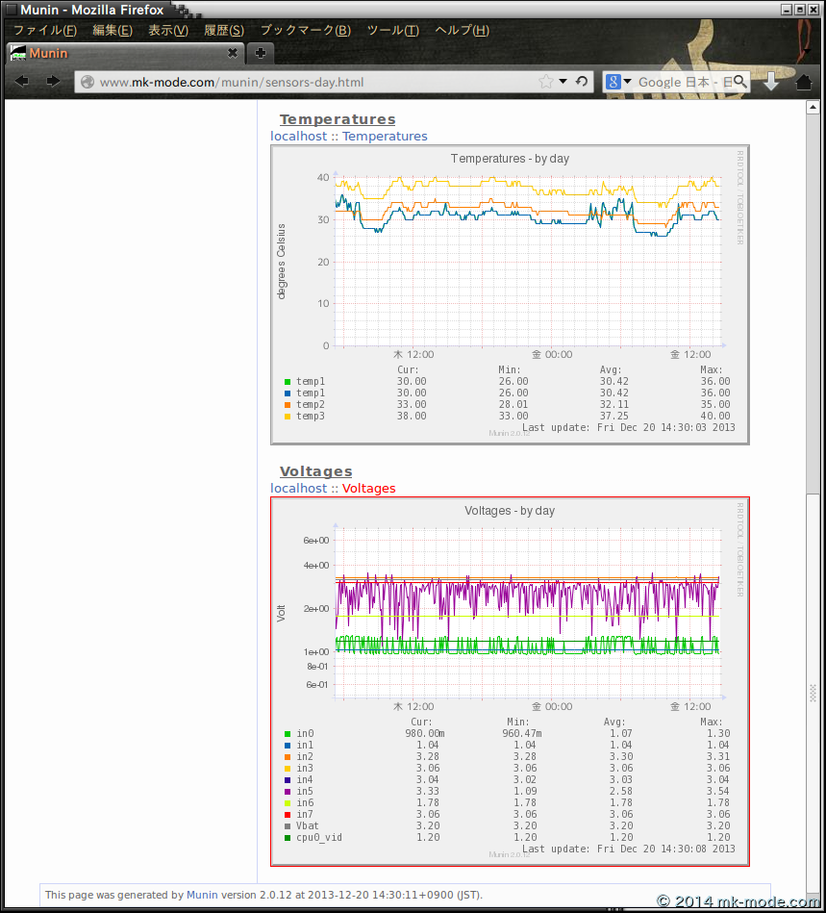Image resolution: width=826 pixels, height=913 pixels.
Task: Click the browser back arrow button
Action: tap(22, 82)
